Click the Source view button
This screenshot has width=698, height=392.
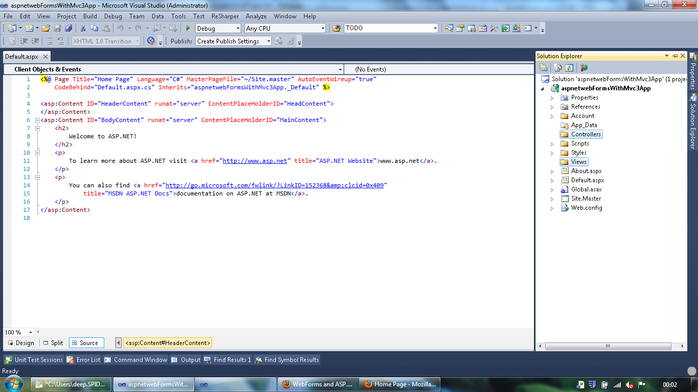click(86, 342)
